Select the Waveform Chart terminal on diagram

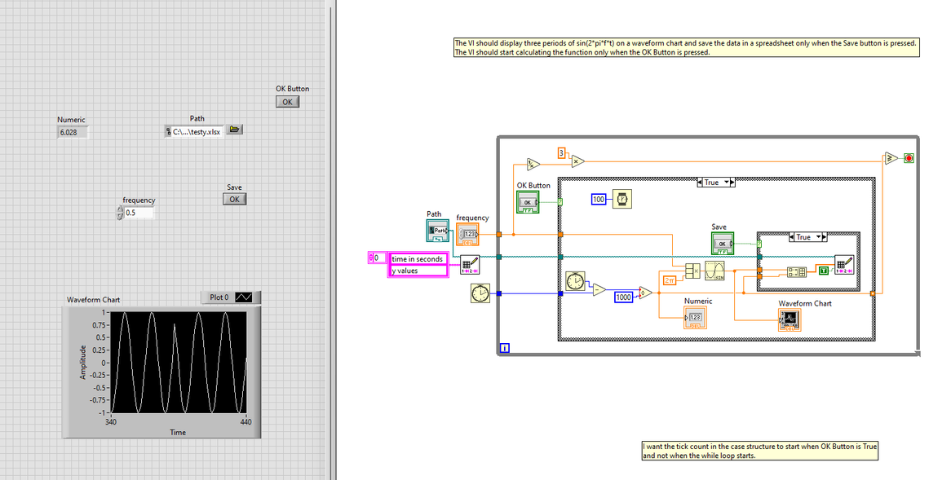(790, 319)
